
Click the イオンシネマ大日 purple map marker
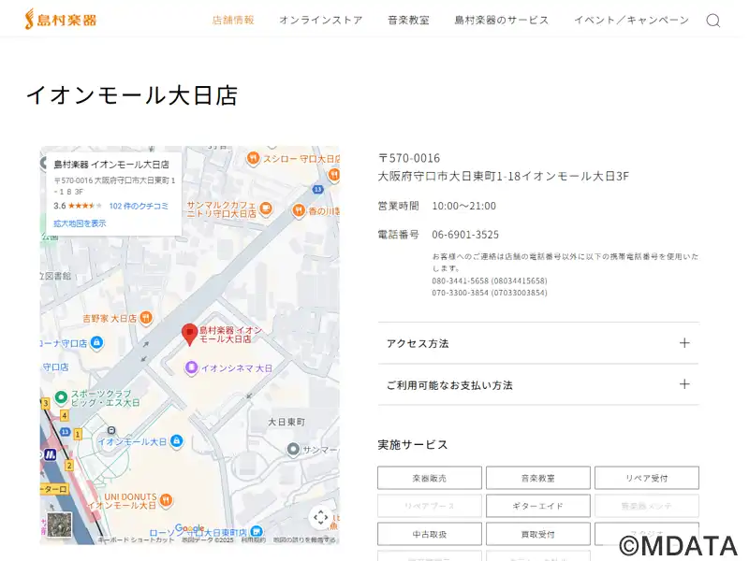point(191,367)
